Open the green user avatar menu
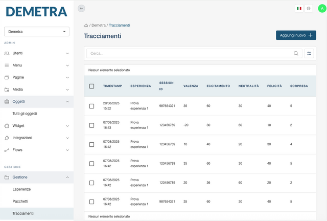The width and height of the screenshot is (327, 221). tap(321, 8)
